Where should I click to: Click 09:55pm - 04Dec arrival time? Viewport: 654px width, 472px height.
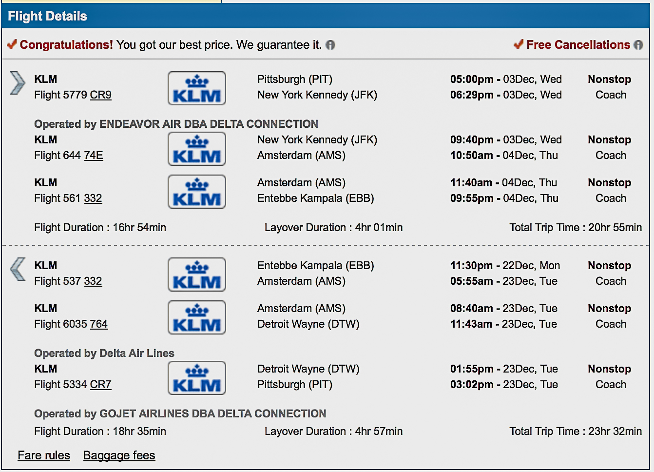pyautogui.click(x=504, y=198)
